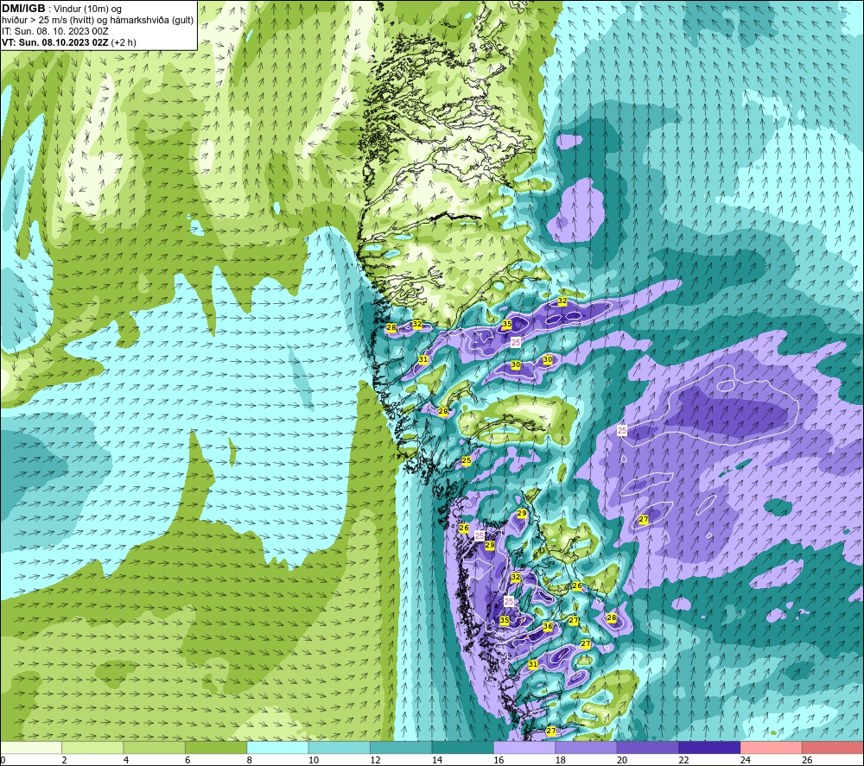Pick the cyan 10–12 legend swatch
Screen dimensions: 864x766
[340, 747]
